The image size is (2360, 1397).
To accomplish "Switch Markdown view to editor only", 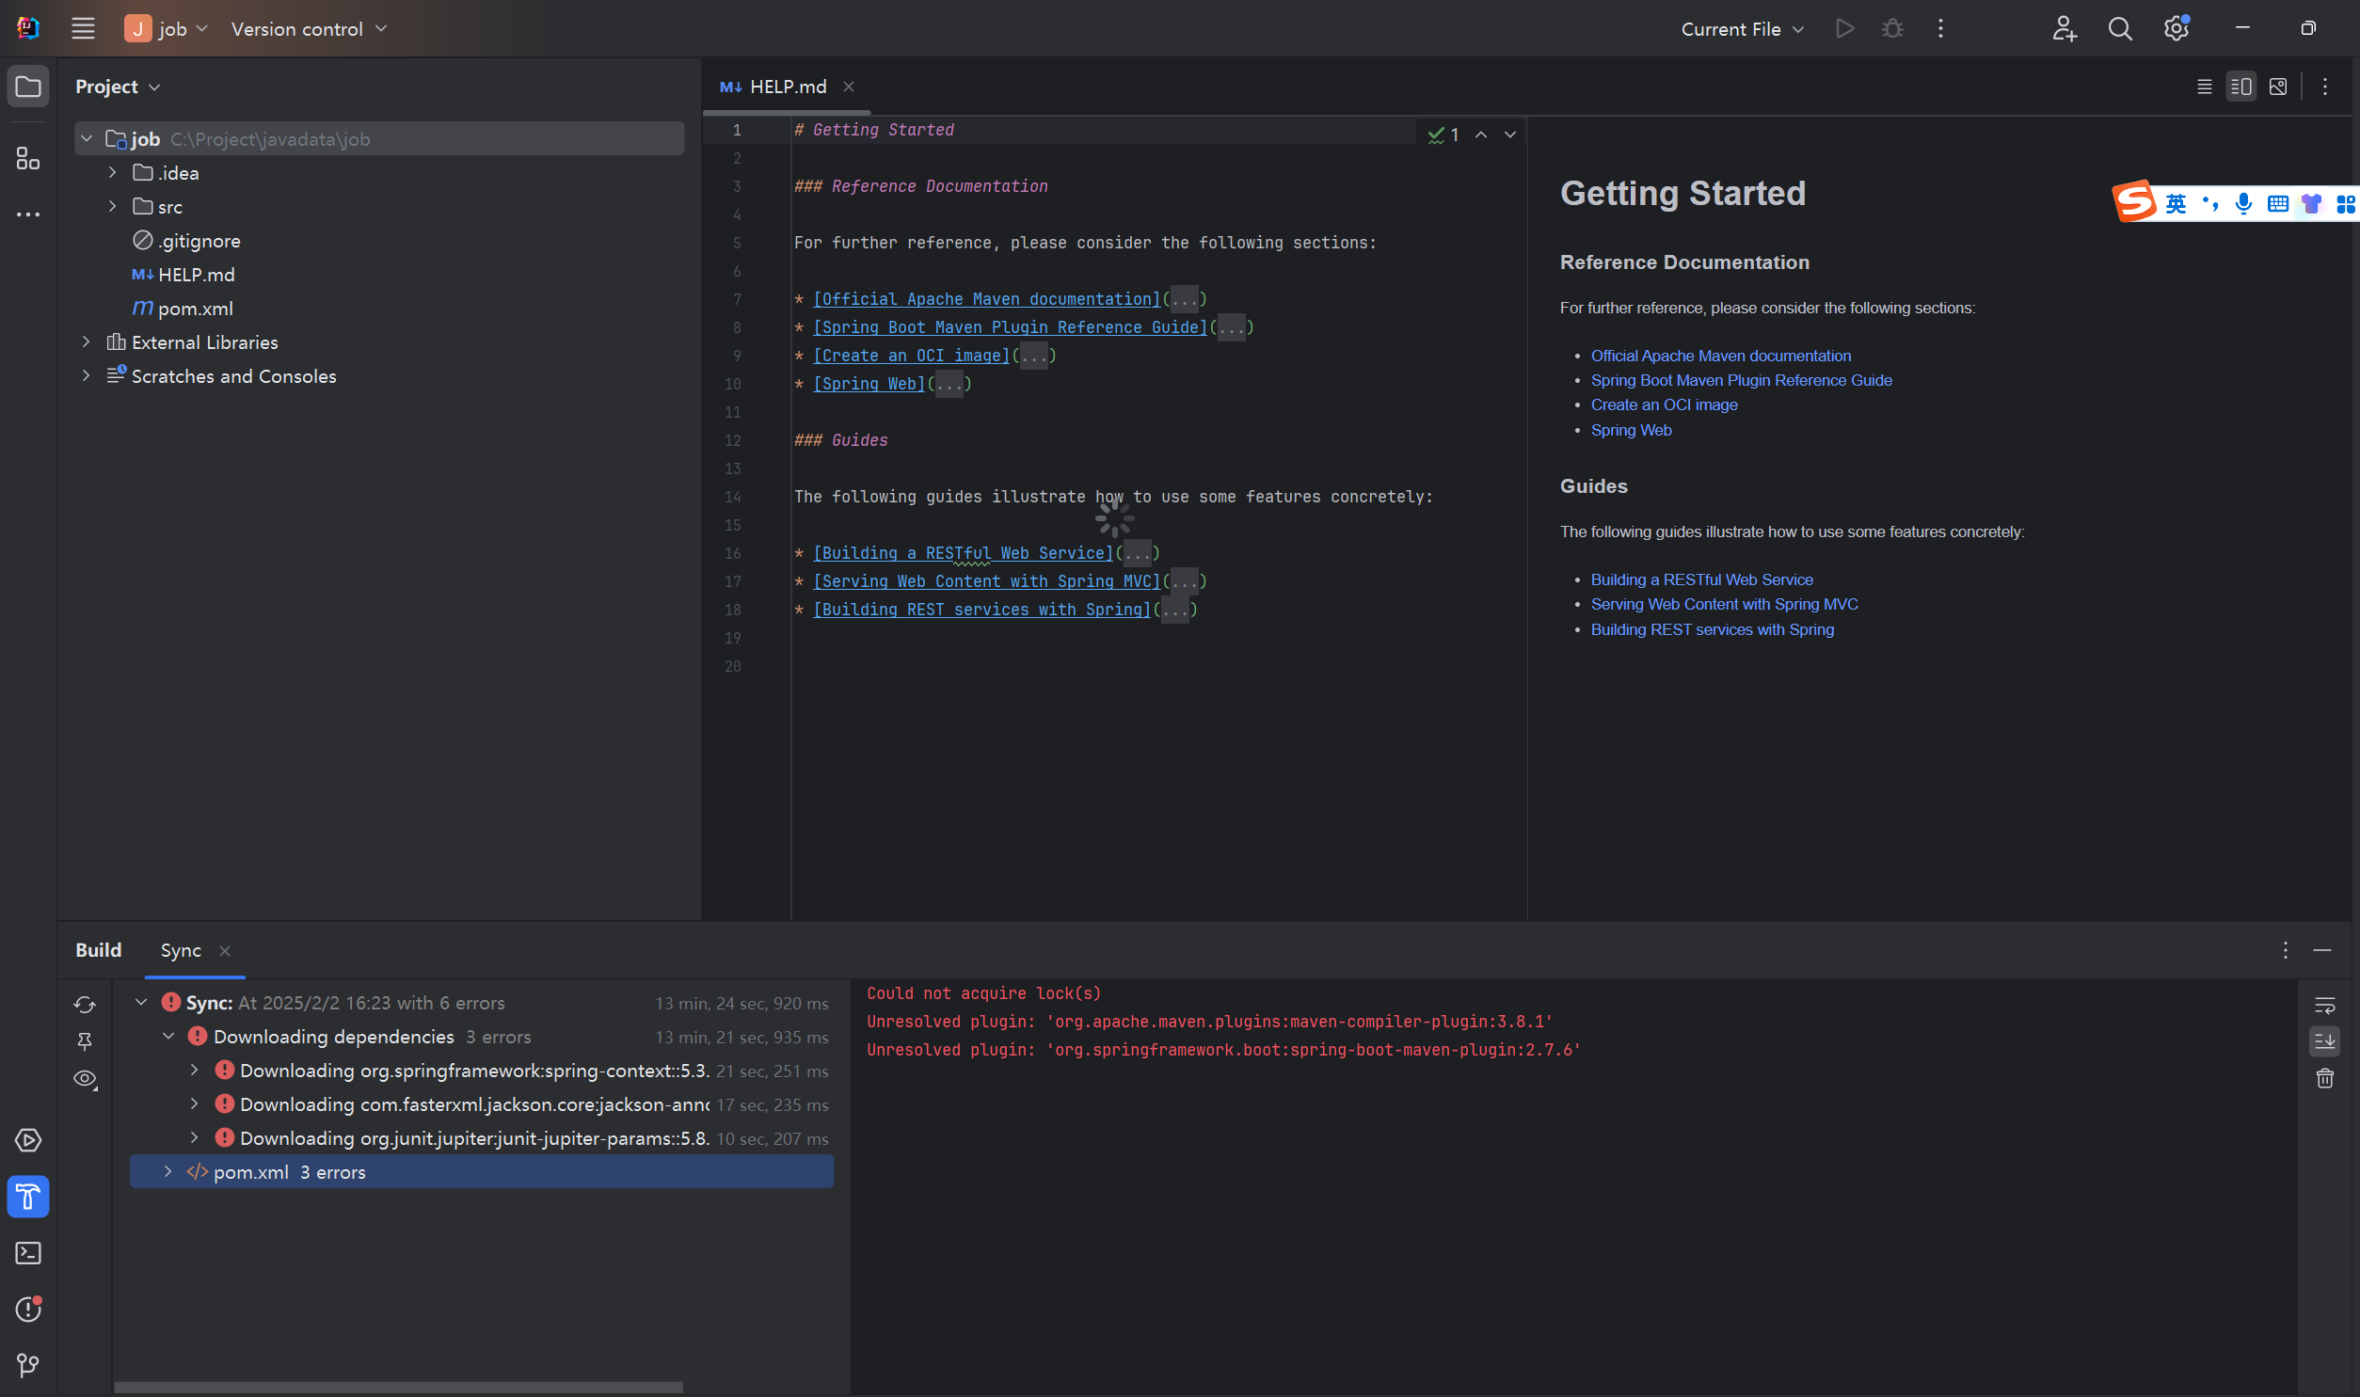I will 2204,87.
